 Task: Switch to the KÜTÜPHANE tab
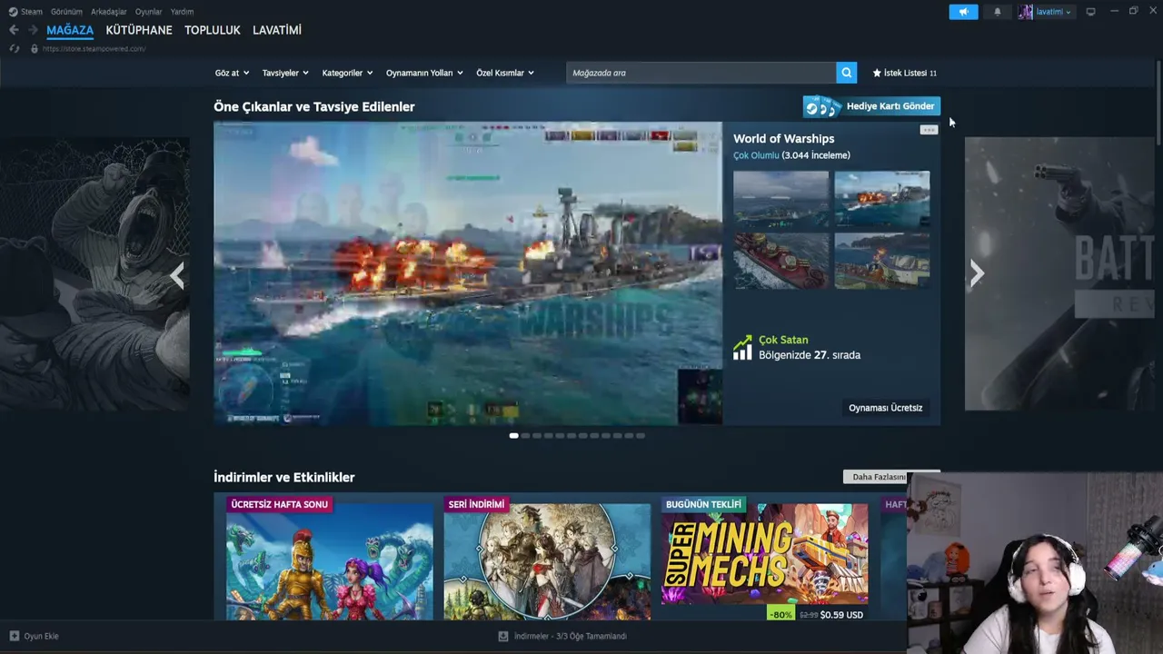pos(139,30)
